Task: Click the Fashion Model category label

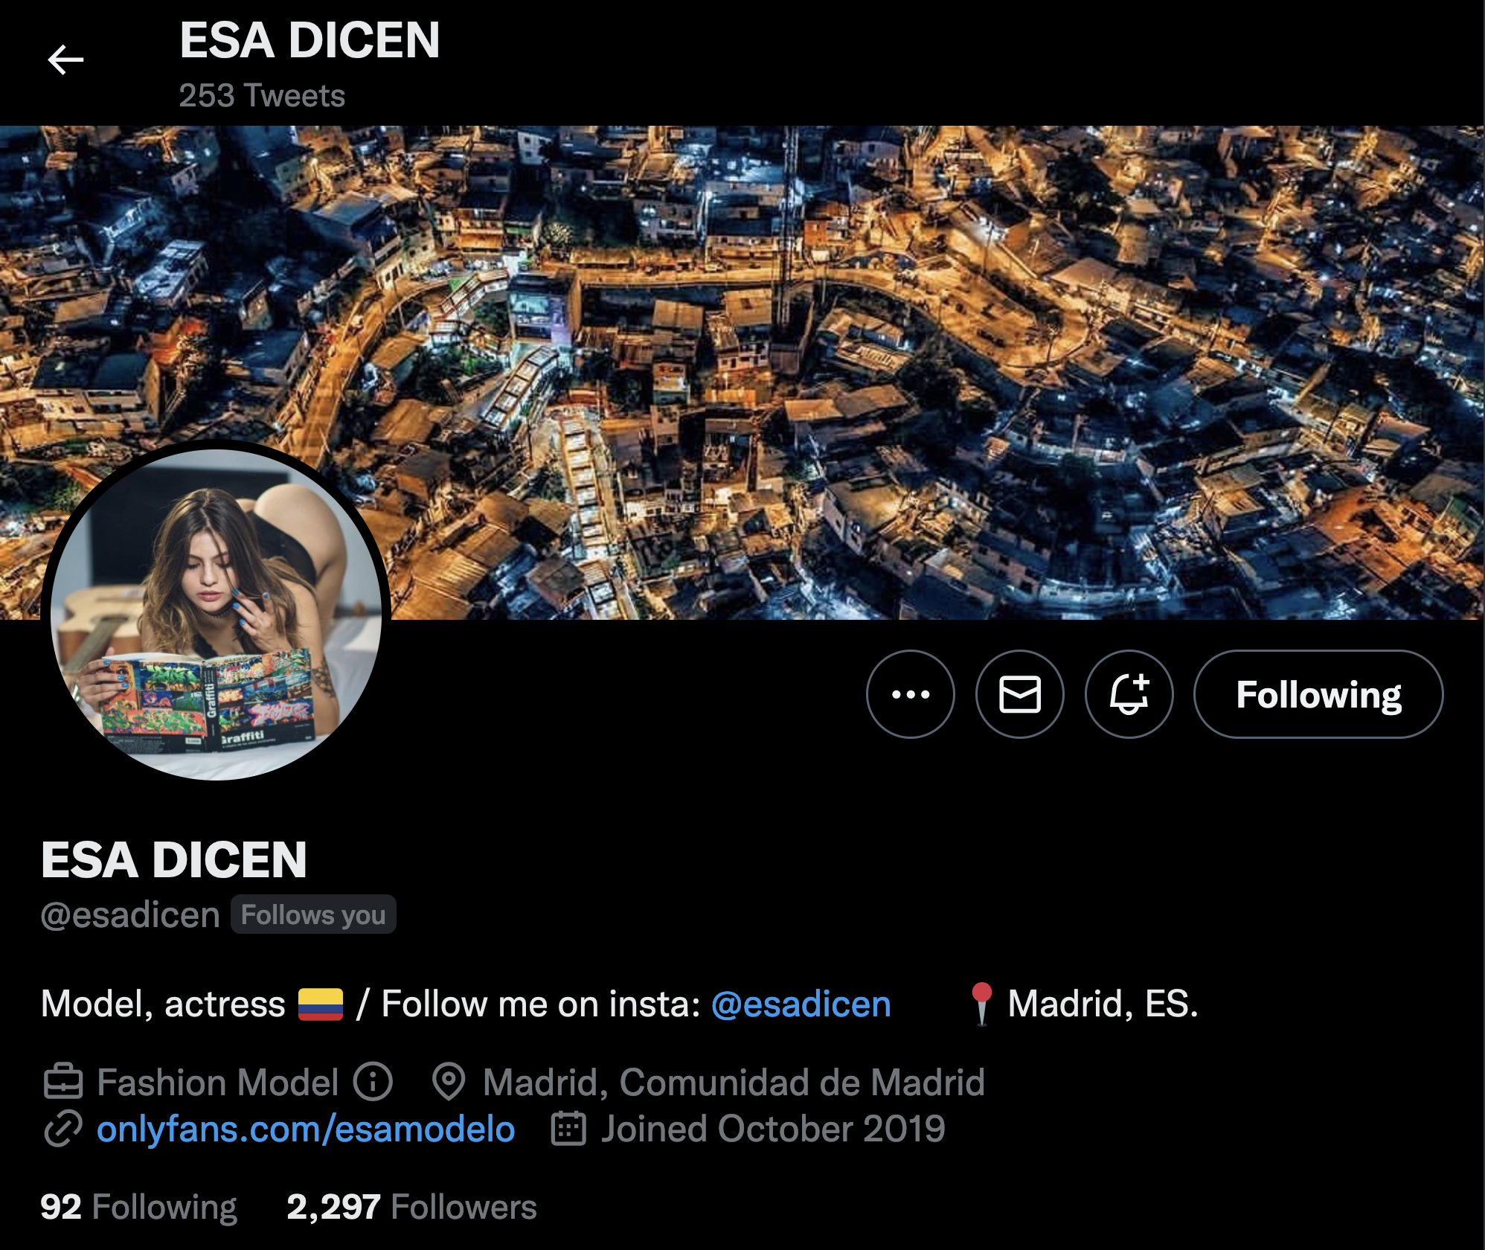Action: coord(218,1082)
